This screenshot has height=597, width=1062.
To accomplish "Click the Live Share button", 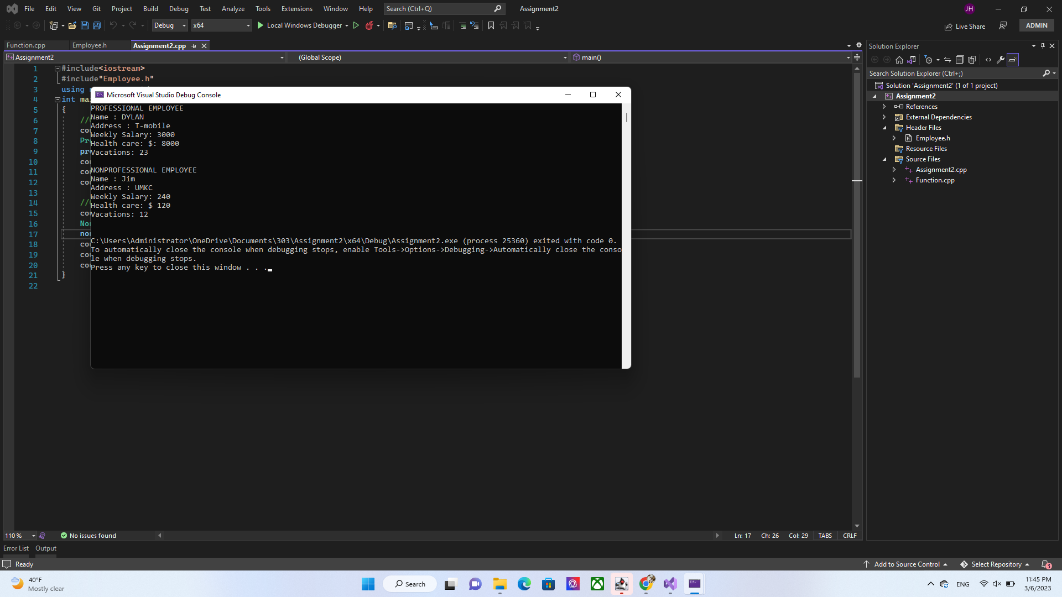I will tap(965, 26).
